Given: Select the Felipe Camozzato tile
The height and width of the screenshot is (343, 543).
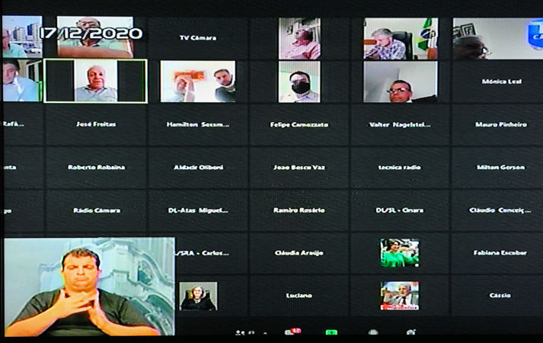Looking at the screenshot, I should pyautogui.click(x=299, y=124).
